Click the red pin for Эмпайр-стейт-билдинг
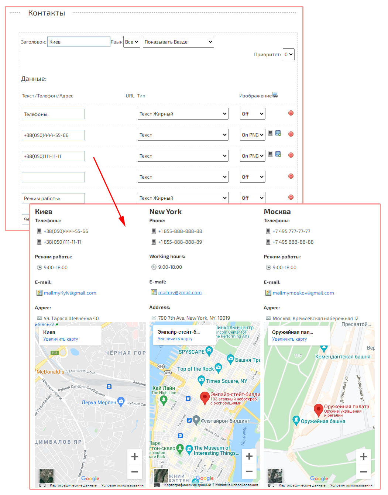Image resolution: width=388 pixels, height=495 pixels. 205,398
